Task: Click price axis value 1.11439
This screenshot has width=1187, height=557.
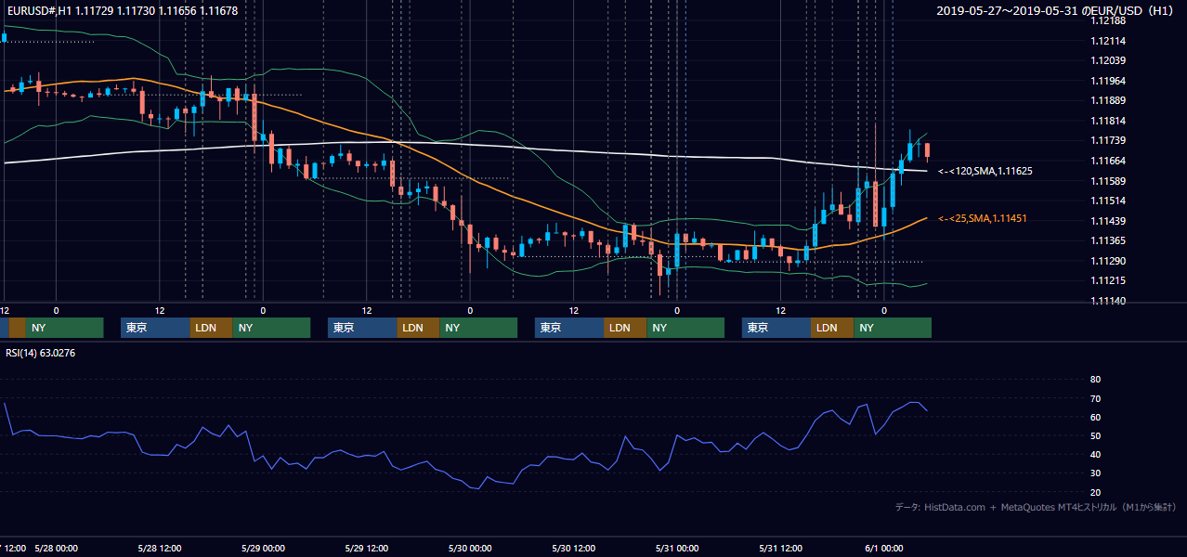Action: click(x=1107, y=221)
